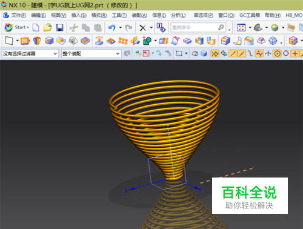Open the 分析(L) menu

(178, 15)
